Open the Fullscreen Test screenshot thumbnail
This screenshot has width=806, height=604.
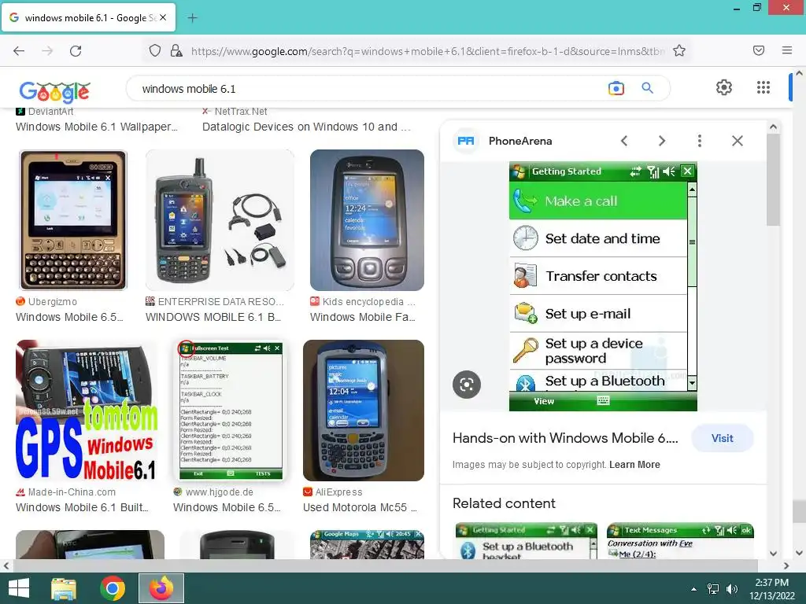click(231, 411)
